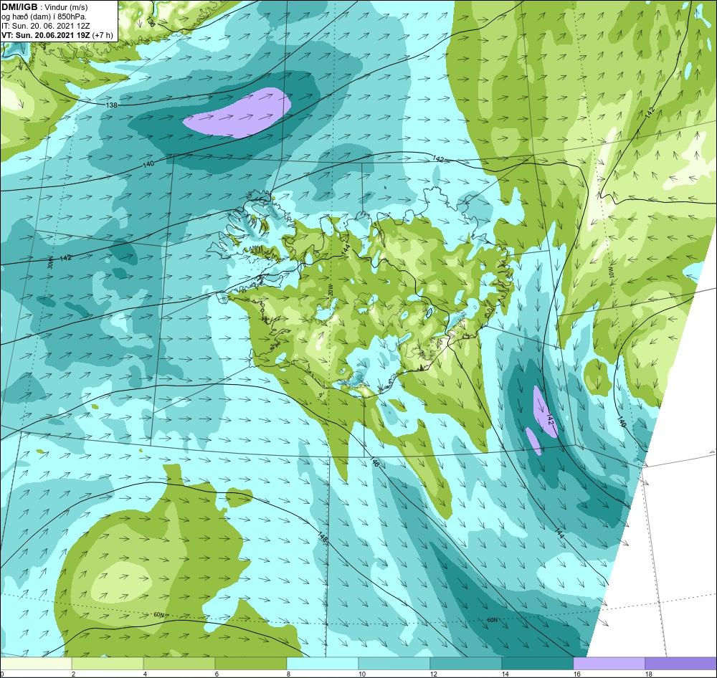The width and height of the screenshot is (717, 678).
Task: Select the above 18 m/s purple legend swatch
Action: point(680,663)
